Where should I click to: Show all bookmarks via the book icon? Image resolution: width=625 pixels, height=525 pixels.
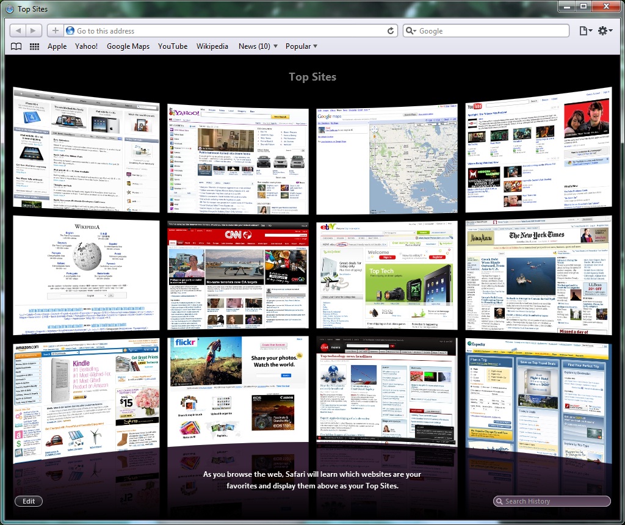(16, 46)
